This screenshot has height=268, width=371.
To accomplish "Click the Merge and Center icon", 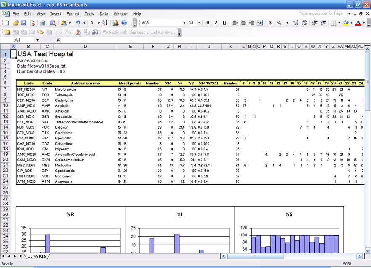I will tap(260, 23).
